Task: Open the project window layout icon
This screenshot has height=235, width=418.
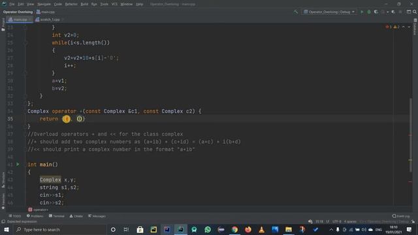Action: point(409,12)
